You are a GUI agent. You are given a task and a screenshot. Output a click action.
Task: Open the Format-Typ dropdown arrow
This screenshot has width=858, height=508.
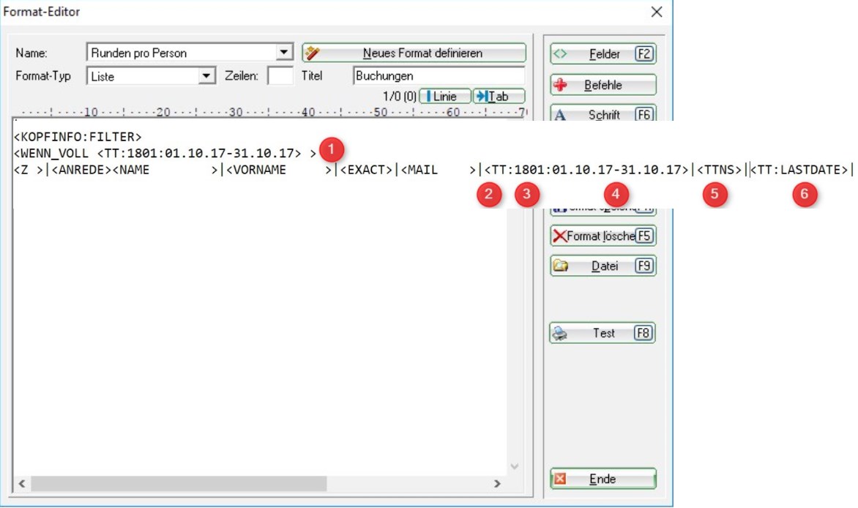tap(206, 75)
